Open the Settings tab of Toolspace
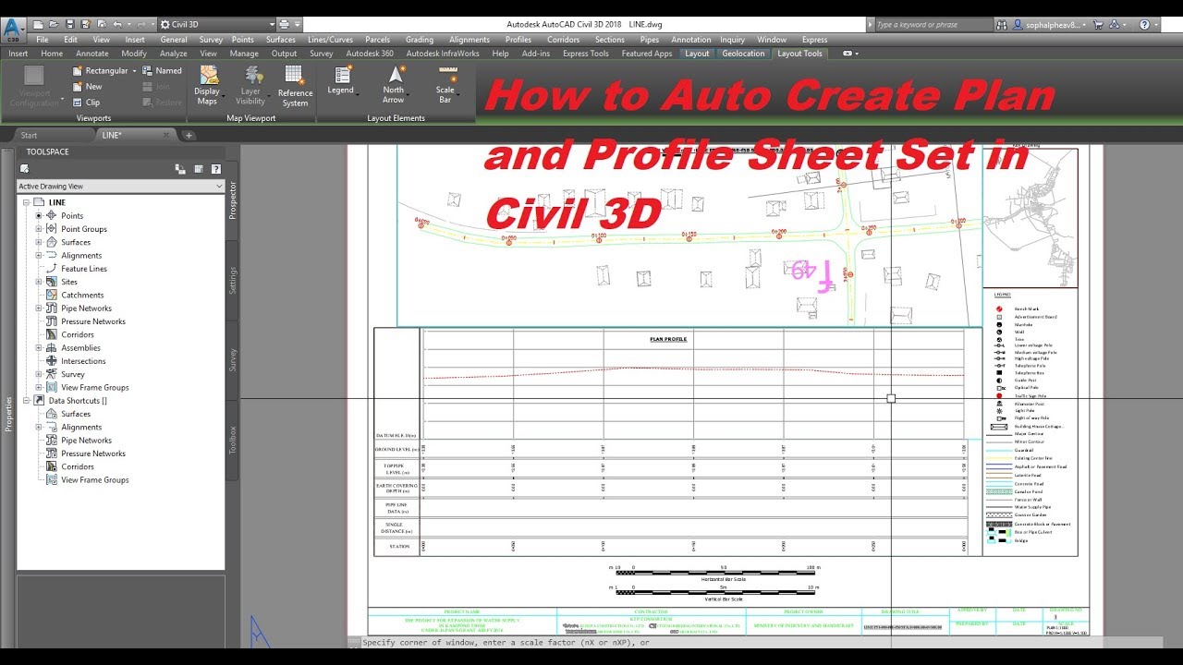This screenshot has width=1183, height=665. click(232, 280)
